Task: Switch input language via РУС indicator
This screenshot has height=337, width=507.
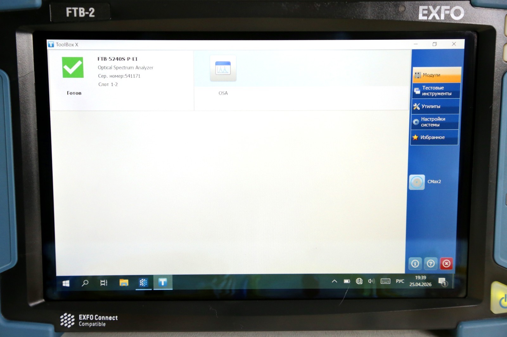Action: 400,281
